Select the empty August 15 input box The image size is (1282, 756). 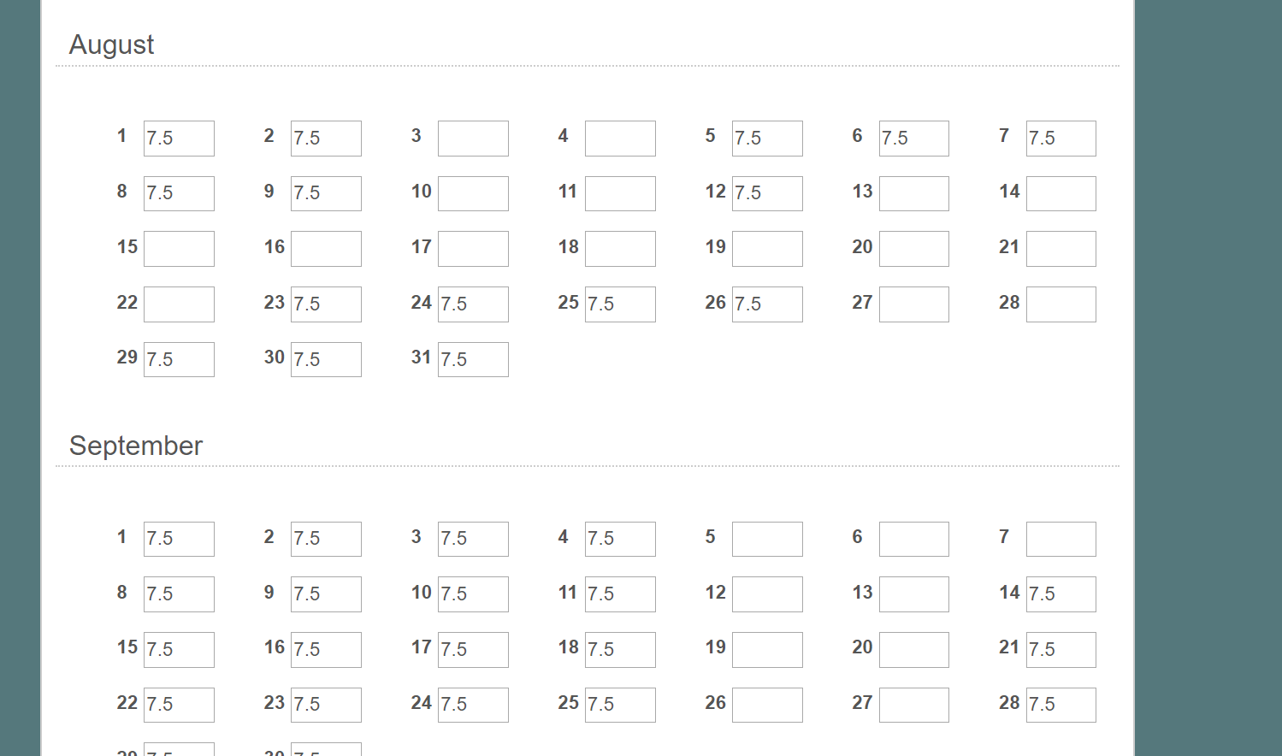point(179,249)
